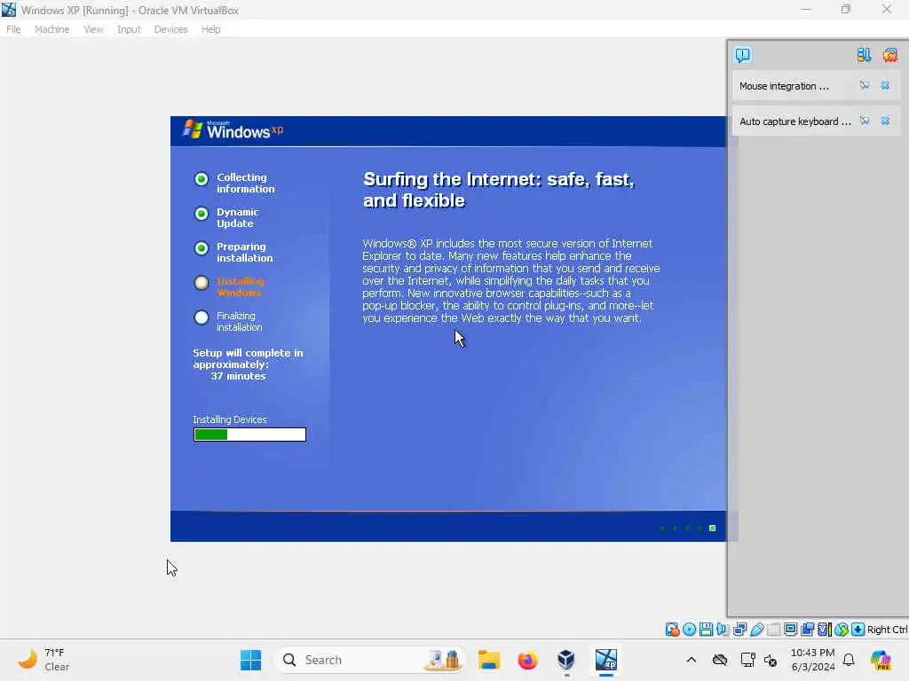Click the CPU virtualization status icon
909x681 pixels.
coord(824,630)
